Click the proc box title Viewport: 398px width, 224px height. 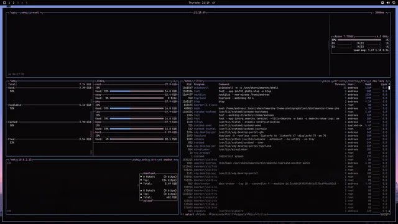point(188,81)
